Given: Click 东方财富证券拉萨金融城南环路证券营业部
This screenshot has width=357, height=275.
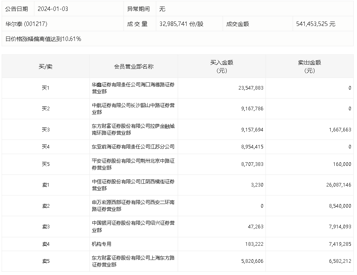Looking at the screenshot, I should point(133,129).
